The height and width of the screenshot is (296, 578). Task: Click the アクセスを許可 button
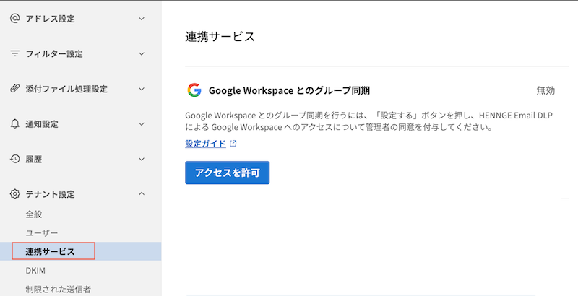227,173
